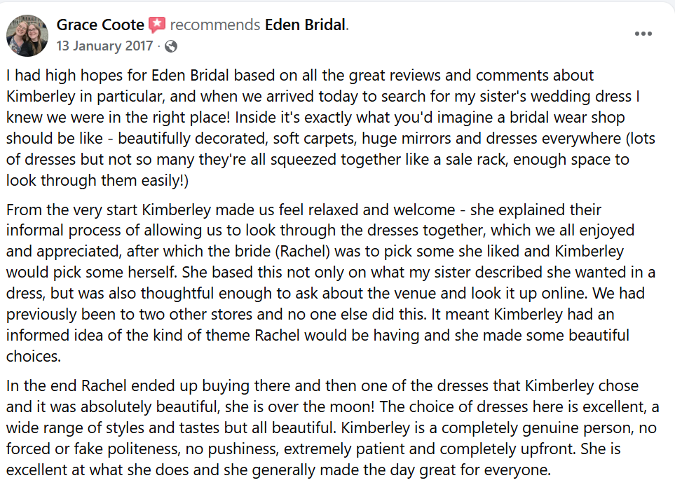
Task: Open Grace Coote's profile picture
Action: pyautogui.click(x=27, y=36)
